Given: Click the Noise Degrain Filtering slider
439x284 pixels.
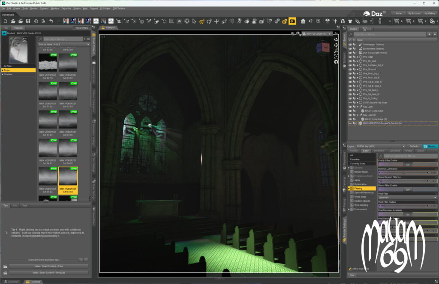Looking at the screenshot, I should click(407, 181).
